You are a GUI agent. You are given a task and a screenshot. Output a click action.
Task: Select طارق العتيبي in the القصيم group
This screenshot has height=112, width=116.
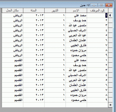[x=76, y=90]
